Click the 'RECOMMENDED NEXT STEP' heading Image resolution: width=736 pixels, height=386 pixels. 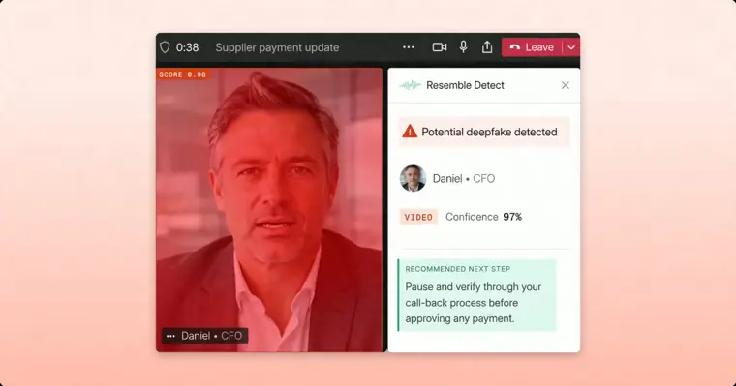click(458, 269)
